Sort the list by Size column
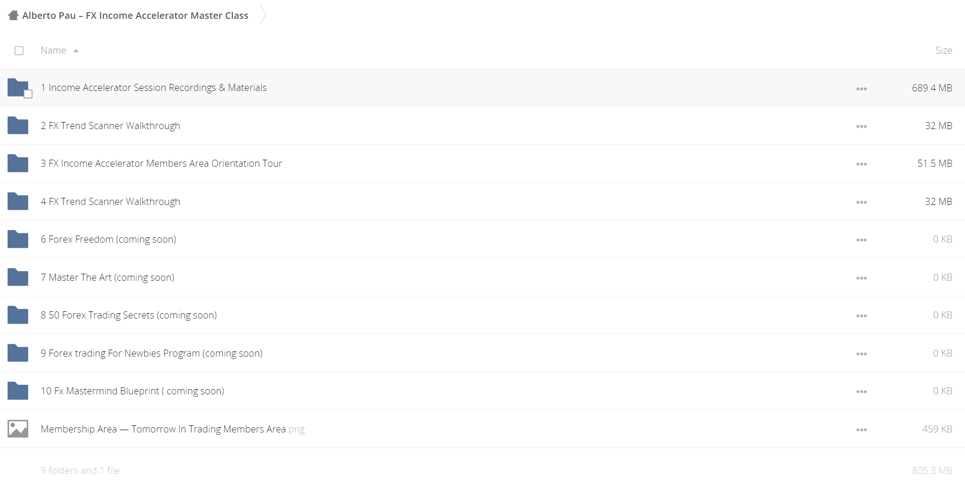Viewport: 965px width, 489px height. pos(943,50)
